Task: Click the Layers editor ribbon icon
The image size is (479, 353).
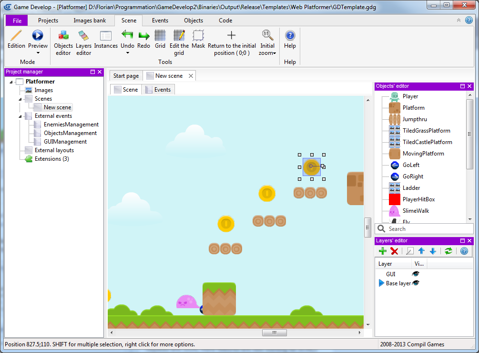Action: [x=84, y=36]
